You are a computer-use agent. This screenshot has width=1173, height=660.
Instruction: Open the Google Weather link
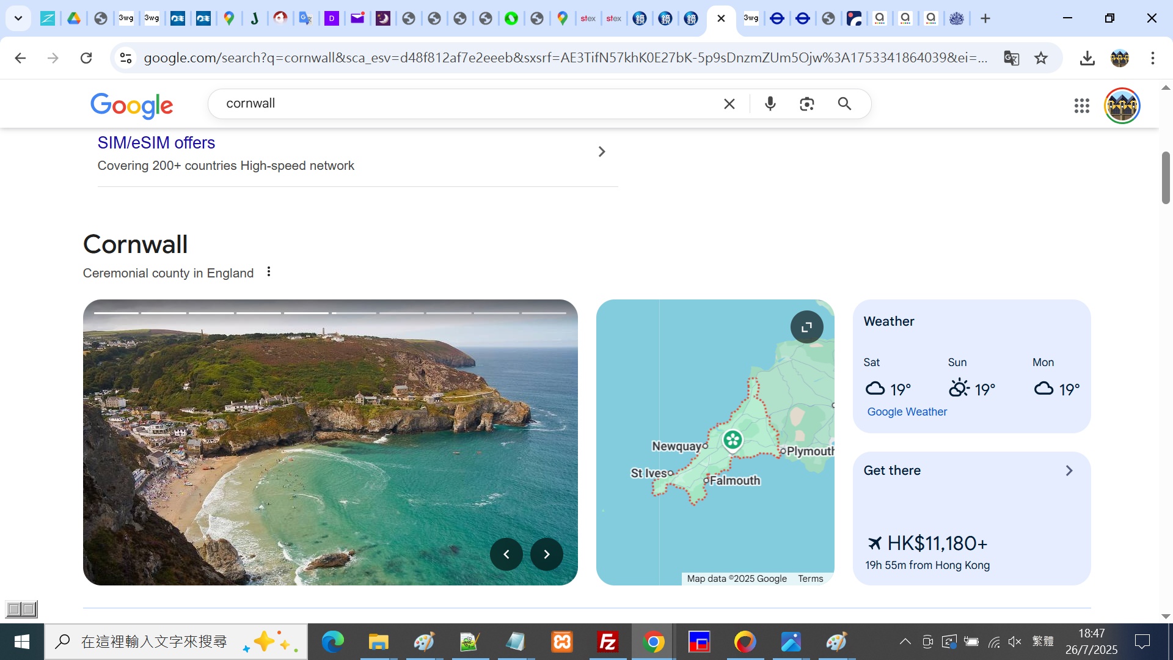coord(907,412)
